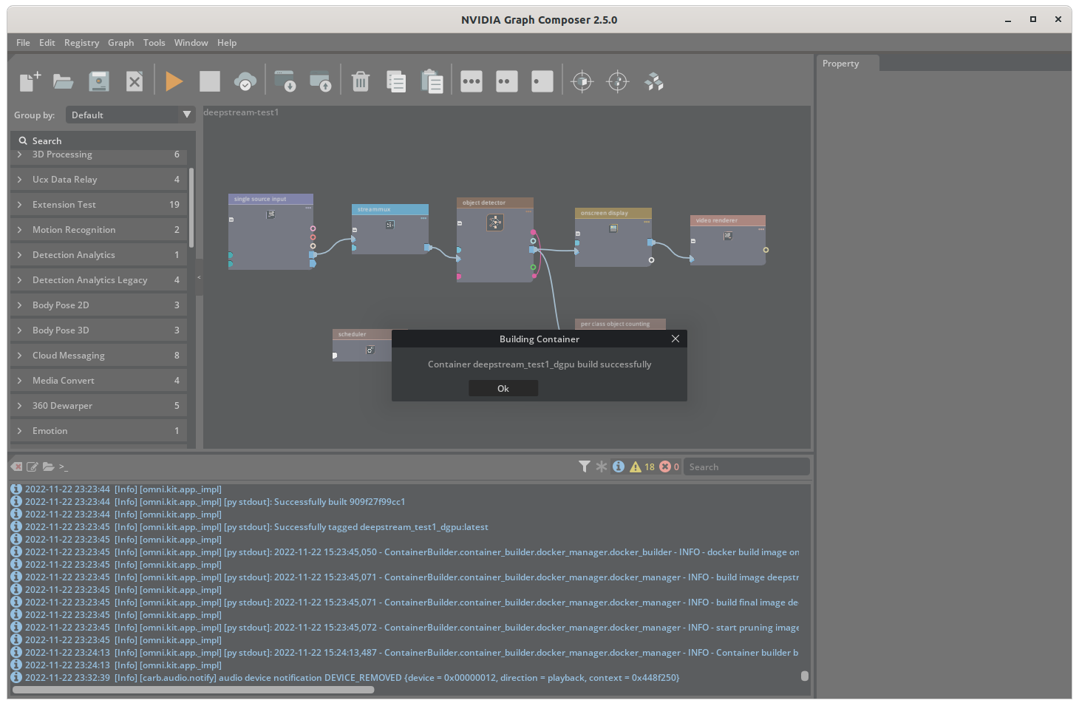This screenshot has height=706, width=1079.
Task: Click the crosshair target icon
Action: [x=618, y=81]
